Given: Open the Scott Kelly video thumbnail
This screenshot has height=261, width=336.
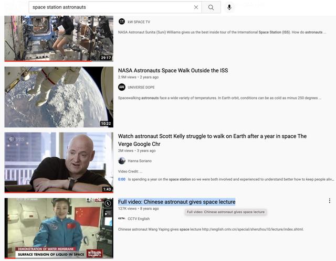Looking at the screenshot, I should 59,162.
